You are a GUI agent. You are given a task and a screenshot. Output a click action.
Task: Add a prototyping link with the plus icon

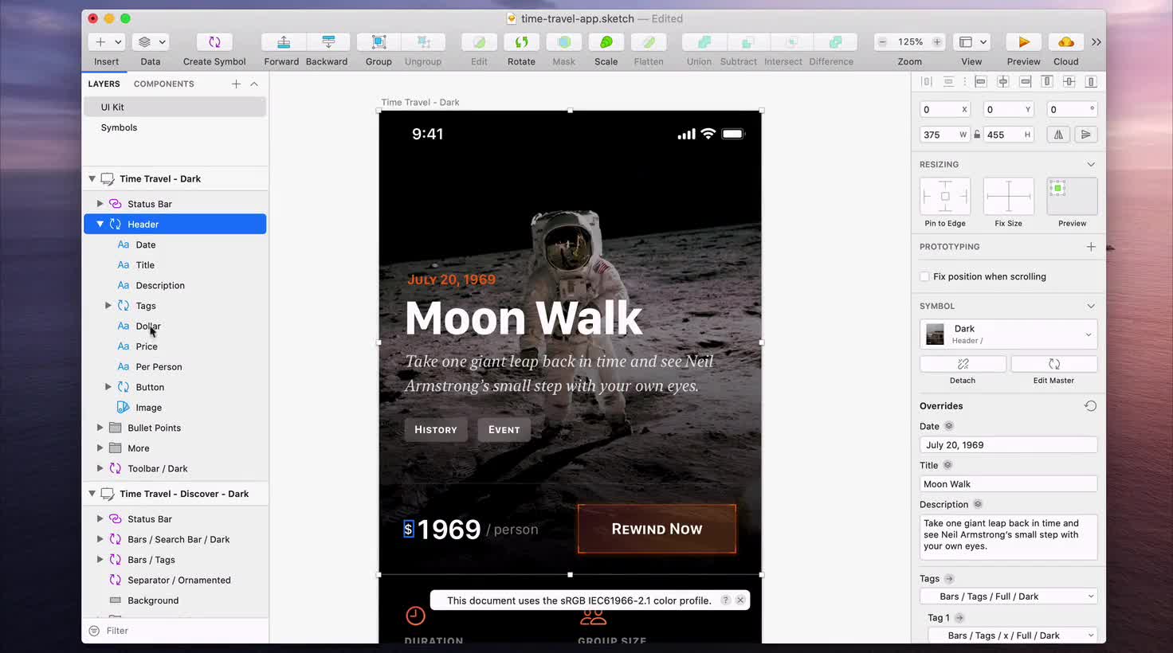[1091, 247]
